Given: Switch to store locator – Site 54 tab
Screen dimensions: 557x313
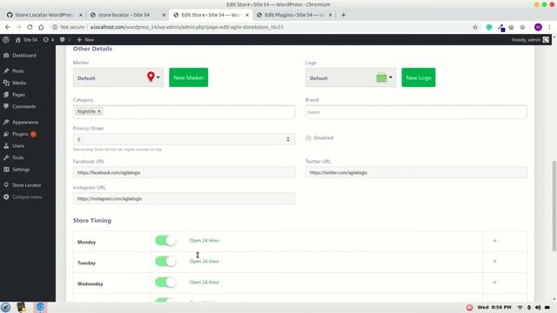Looking at the screenshot, I should tap(124, 15).
